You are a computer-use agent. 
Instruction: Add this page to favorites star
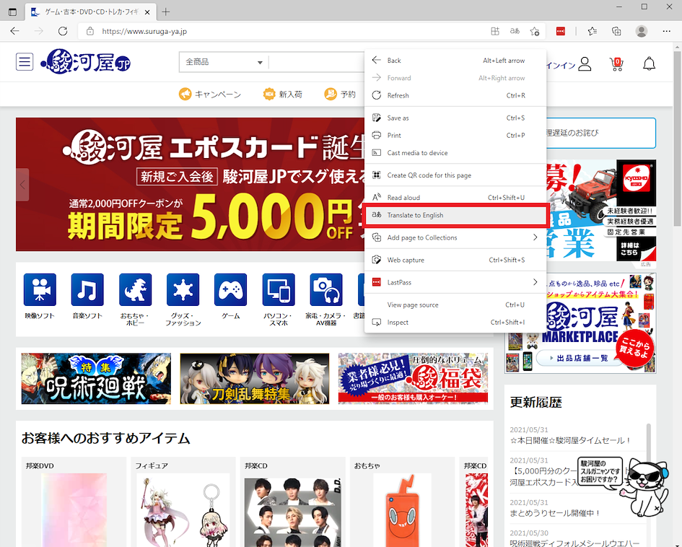[x=535, y=31]
